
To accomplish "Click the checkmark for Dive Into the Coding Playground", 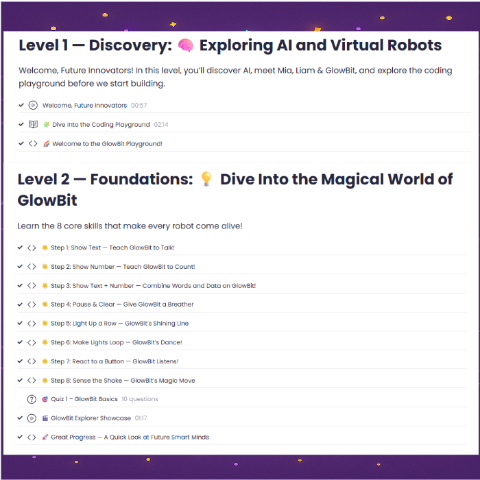I will [21, 125].
